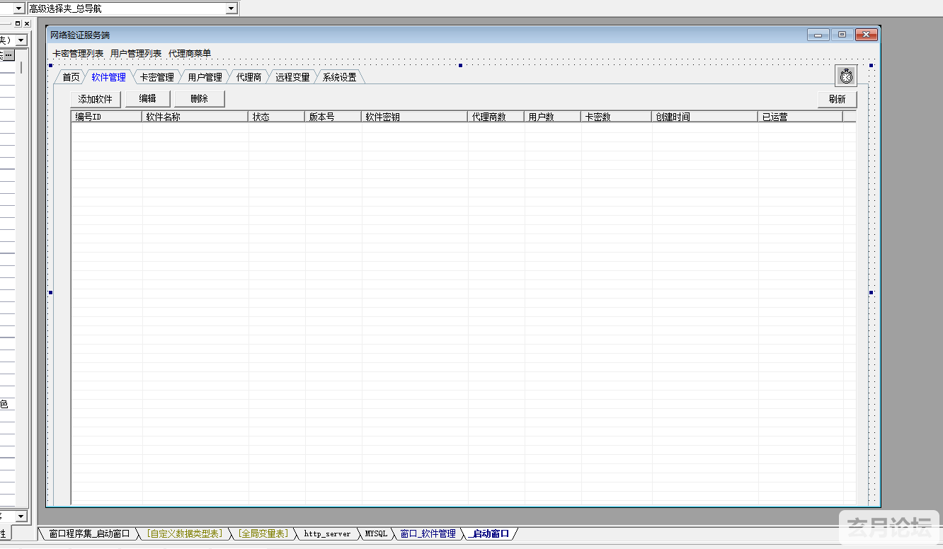Click the 刷新 button
This screenshot has width=943, height=549.
tap(838, 99)
